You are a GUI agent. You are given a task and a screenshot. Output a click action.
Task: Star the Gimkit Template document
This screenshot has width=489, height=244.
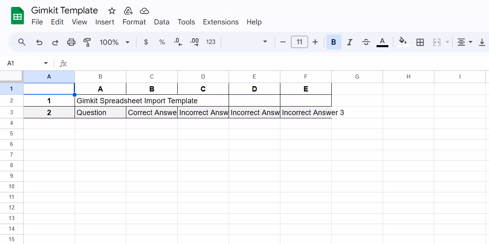[x=112, y=11]
